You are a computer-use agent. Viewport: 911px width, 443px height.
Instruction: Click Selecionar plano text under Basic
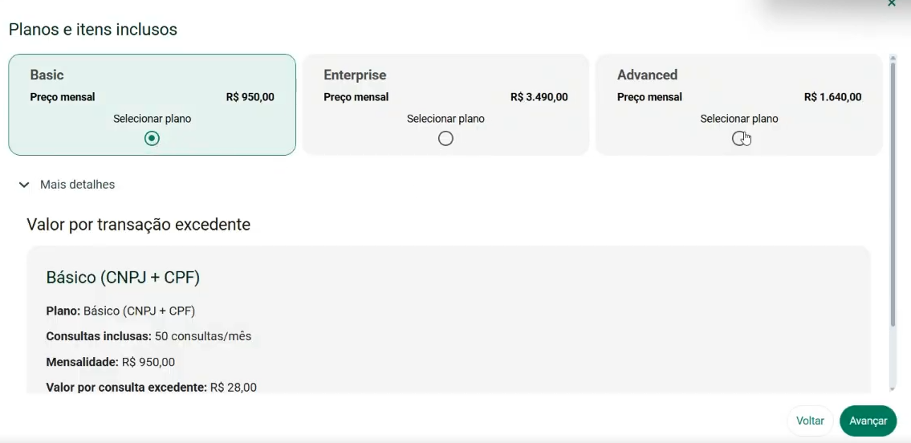click(153, 119)
